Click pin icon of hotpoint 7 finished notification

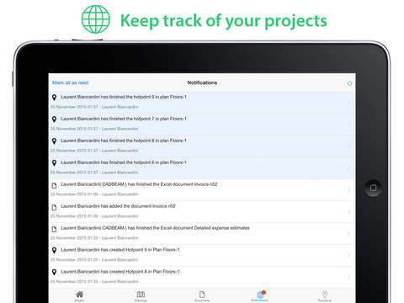[54, 119]
